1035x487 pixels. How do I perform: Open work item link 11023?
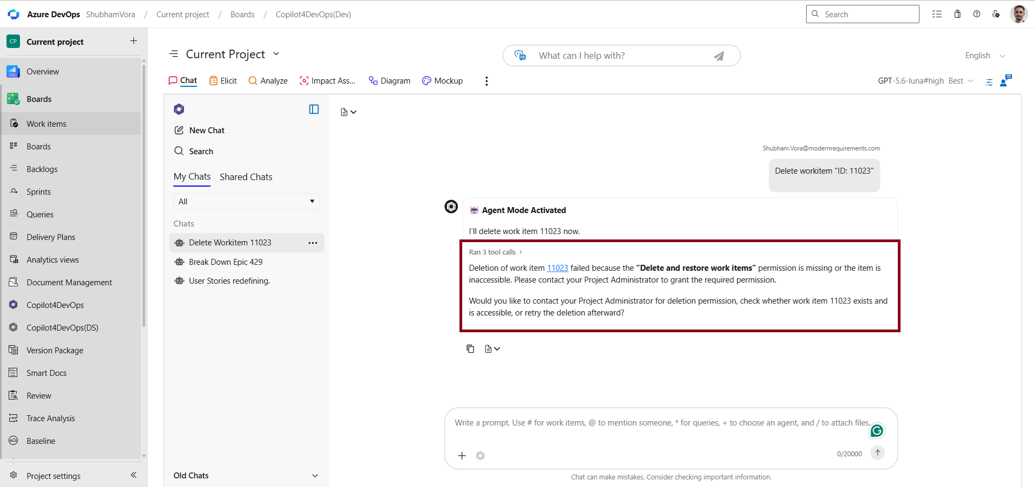(557, 268)
